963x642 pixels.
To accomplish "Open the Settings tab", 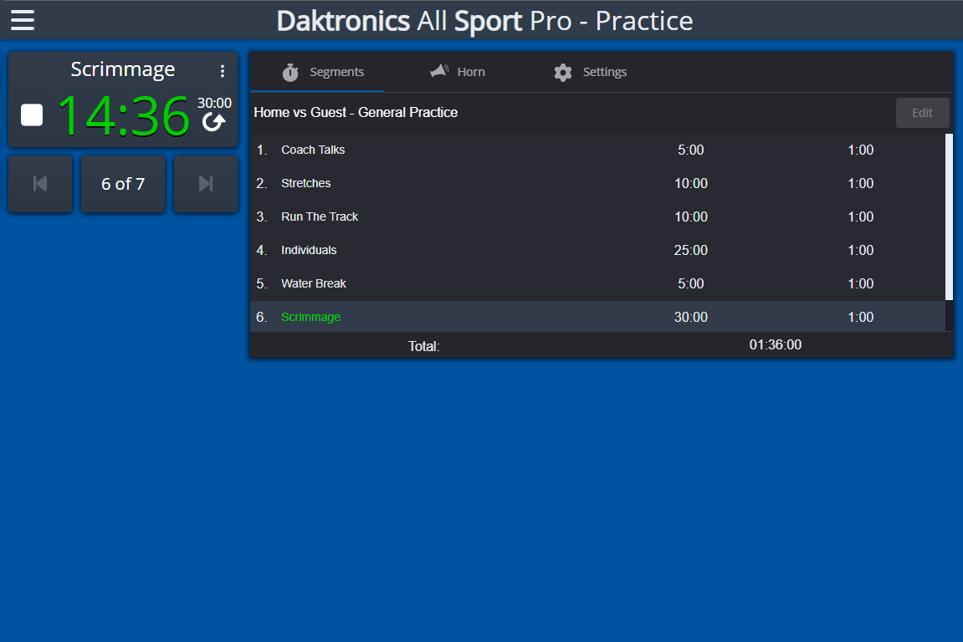I will click(604, 72).
